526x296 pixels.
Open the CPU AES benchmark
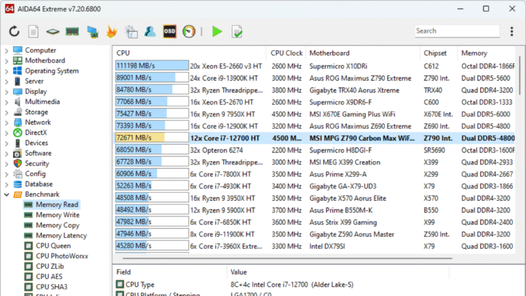[49, 277]
